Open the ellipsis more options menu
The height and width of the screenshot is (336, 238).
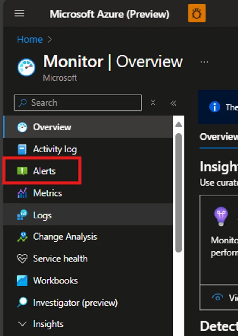click(x=204, y=62)
